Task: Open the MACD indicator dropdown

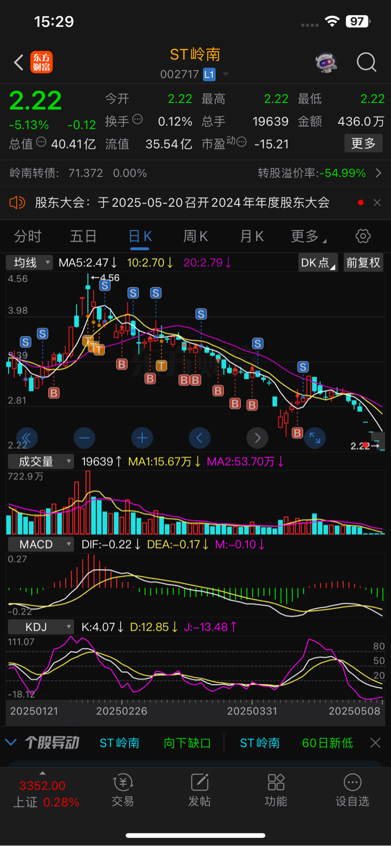Action: 41,544
